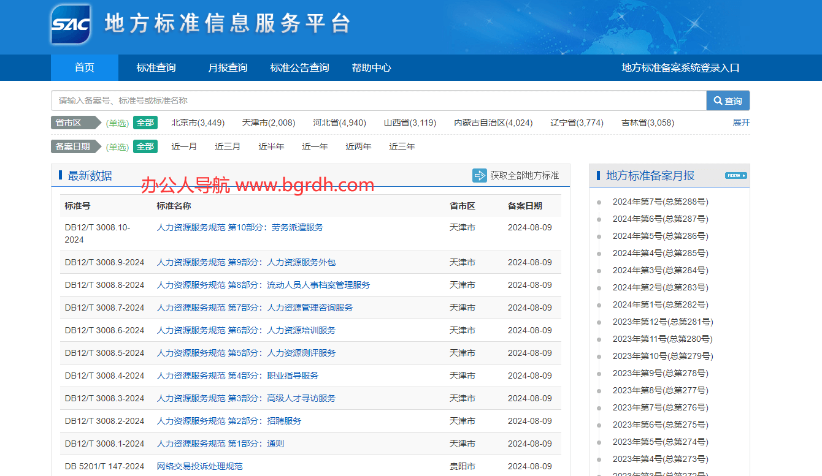Viewport: 822px width, 476px height.
Task: Open 帮助中心 from the navigation
Action: click(x=371, y=67)
